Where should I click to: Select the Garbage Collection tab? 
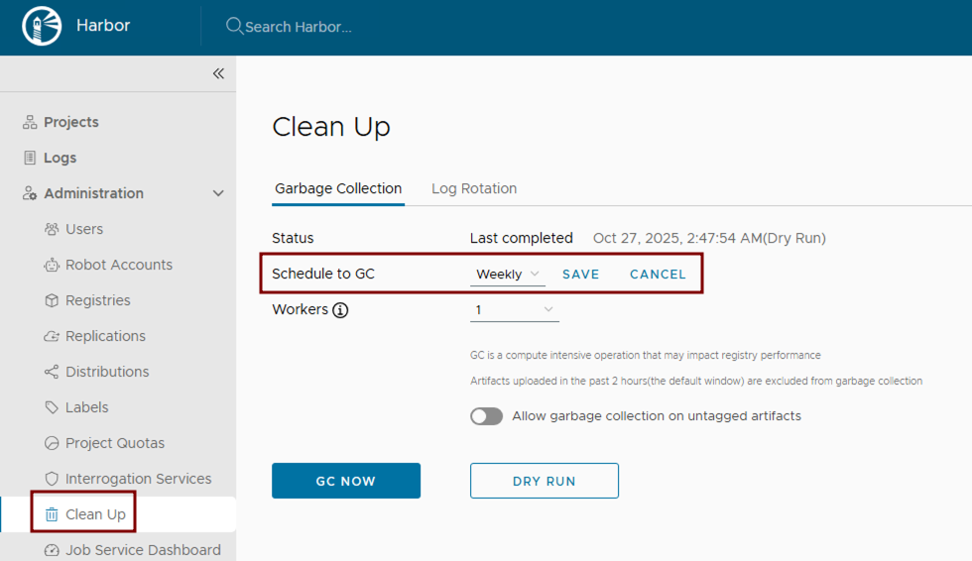coord(338,188)
